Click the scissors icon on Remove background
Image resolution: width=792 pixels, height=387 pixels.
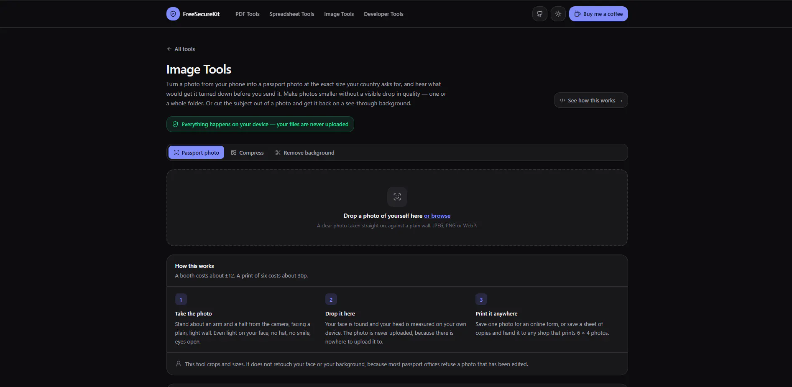(x=278, y=153)
